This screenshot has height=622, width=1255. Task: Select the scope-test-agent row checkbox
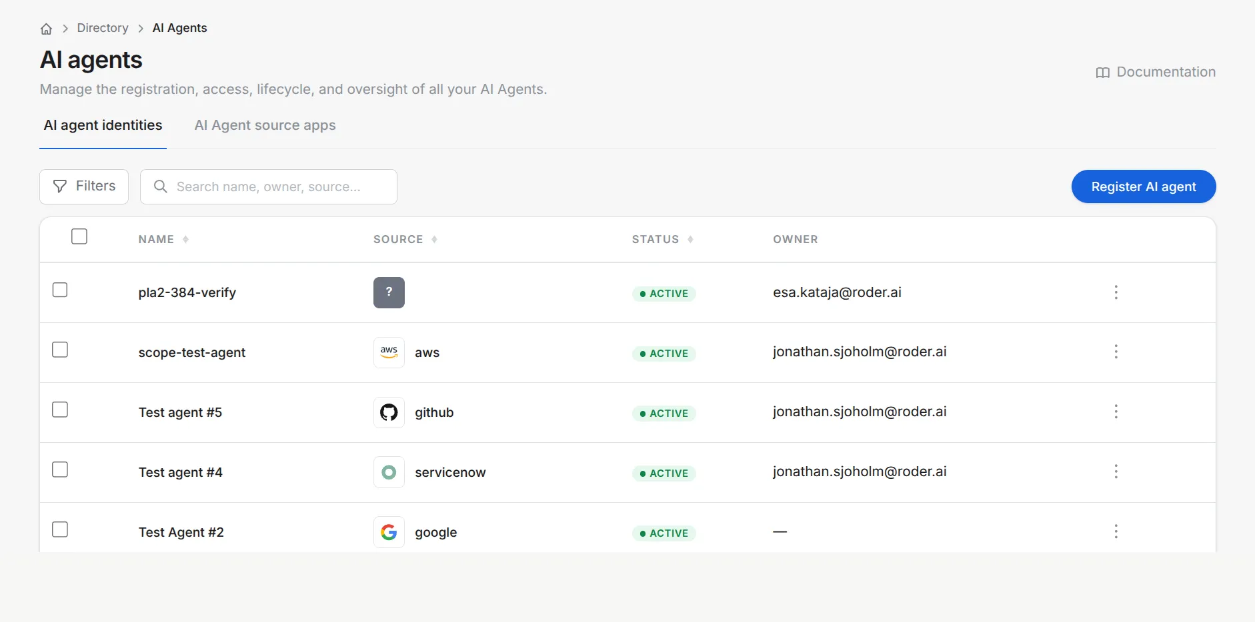[x=60, y=350]
